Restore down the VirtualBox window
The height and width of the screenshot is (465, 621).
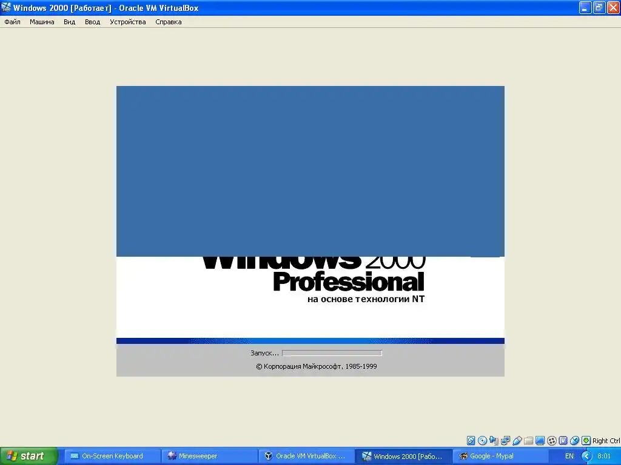599,7
